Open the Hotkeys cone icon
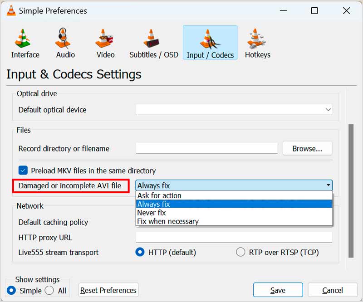Image resolution: width=363 pixels, height=302 pixels. 257,39
